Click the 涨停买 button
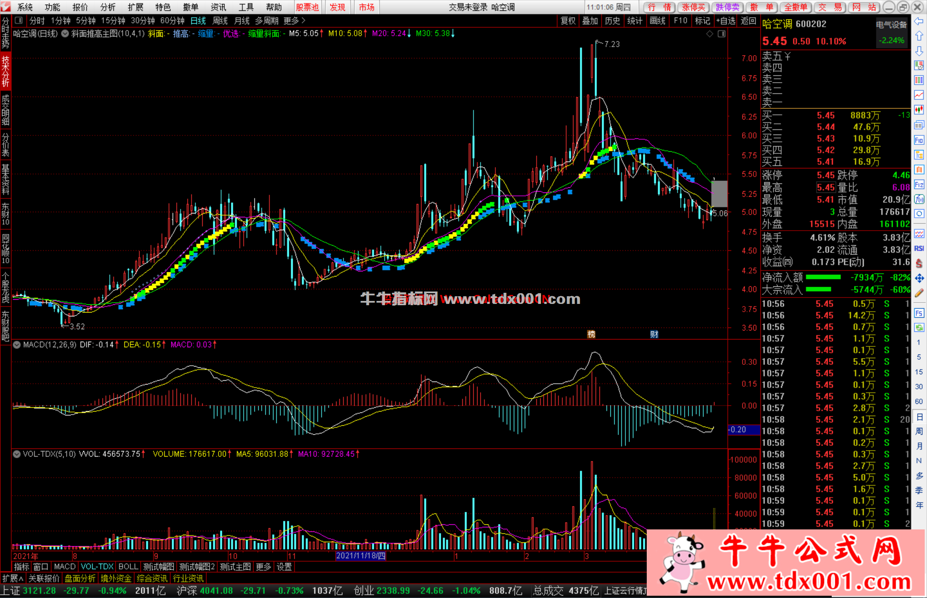927x598 pixels. [x=694, y=7]
